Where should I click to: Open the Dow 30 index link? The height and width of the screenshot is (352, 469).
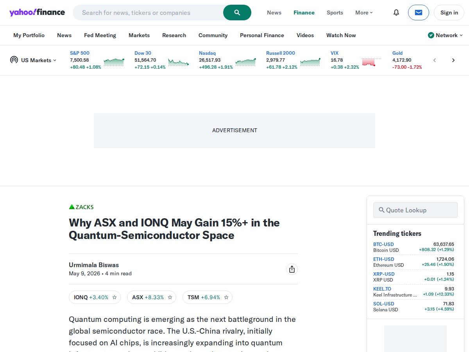[143, 53]
